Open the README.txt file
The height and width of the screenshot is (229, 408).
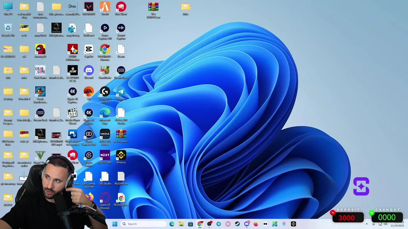click(121, 178)
